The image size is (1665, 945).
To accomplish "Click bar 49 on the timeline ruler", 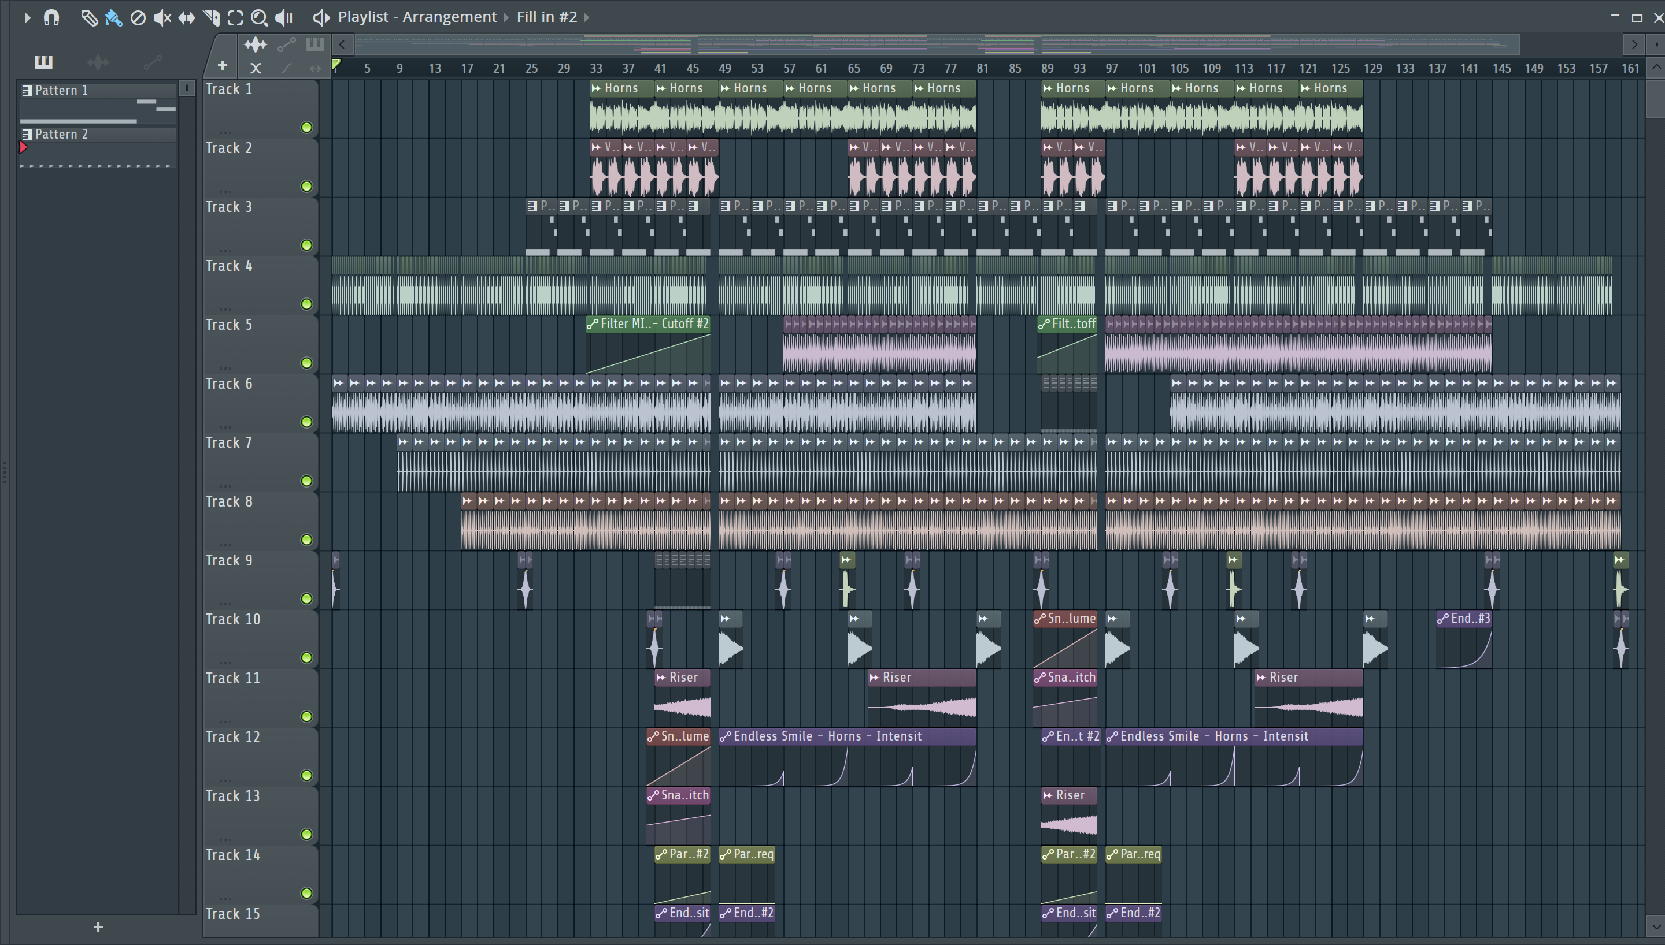I will [x=725, y=68].
